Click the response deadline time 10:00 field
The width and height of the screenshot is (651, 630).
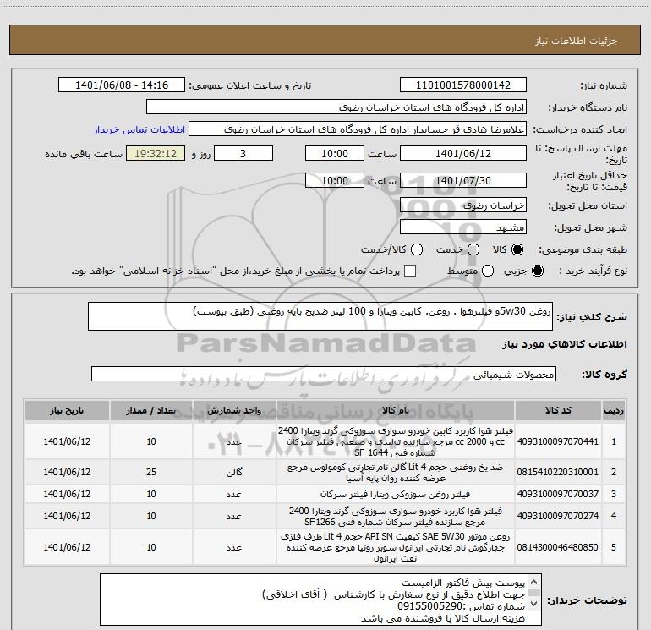coord(335,153)
